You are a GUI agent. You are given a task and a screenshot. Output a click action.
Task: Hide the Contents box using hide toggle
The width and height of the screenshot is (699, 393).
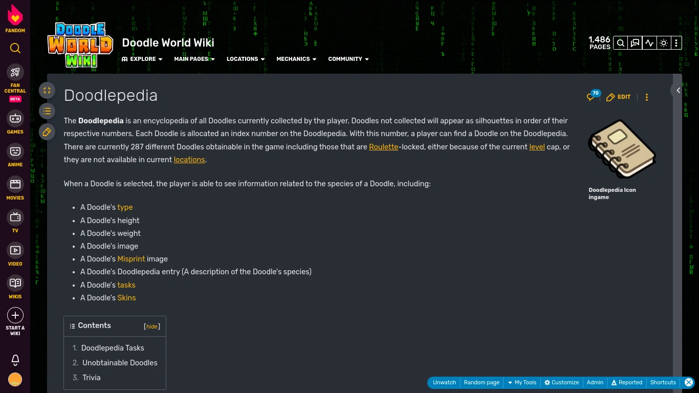point(151,326)
